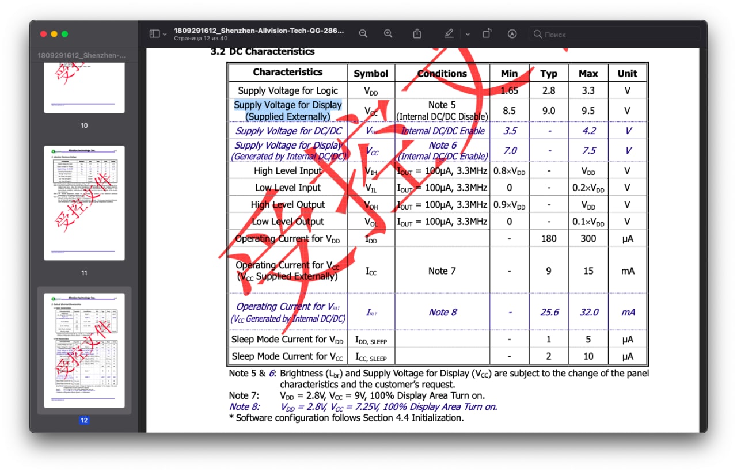Click the 'High Level Output' cell
Viewport: 737px width, 472px height.
tap(288, 204)
